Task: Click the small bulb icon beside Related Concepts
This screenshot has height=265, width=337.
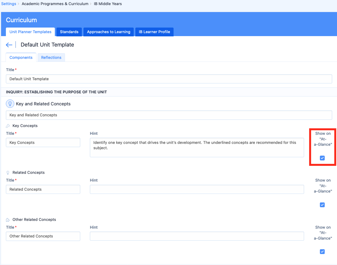Action: click(x=8, y=173)
